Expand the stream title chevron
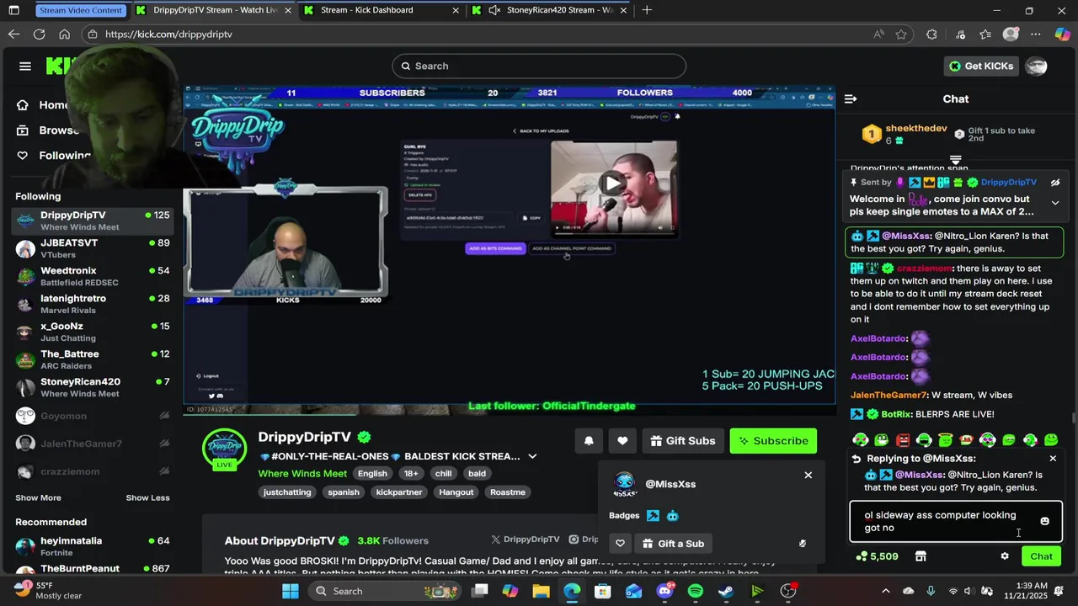This screenshot has height=606, width=1078. click(x=532, y=456)
